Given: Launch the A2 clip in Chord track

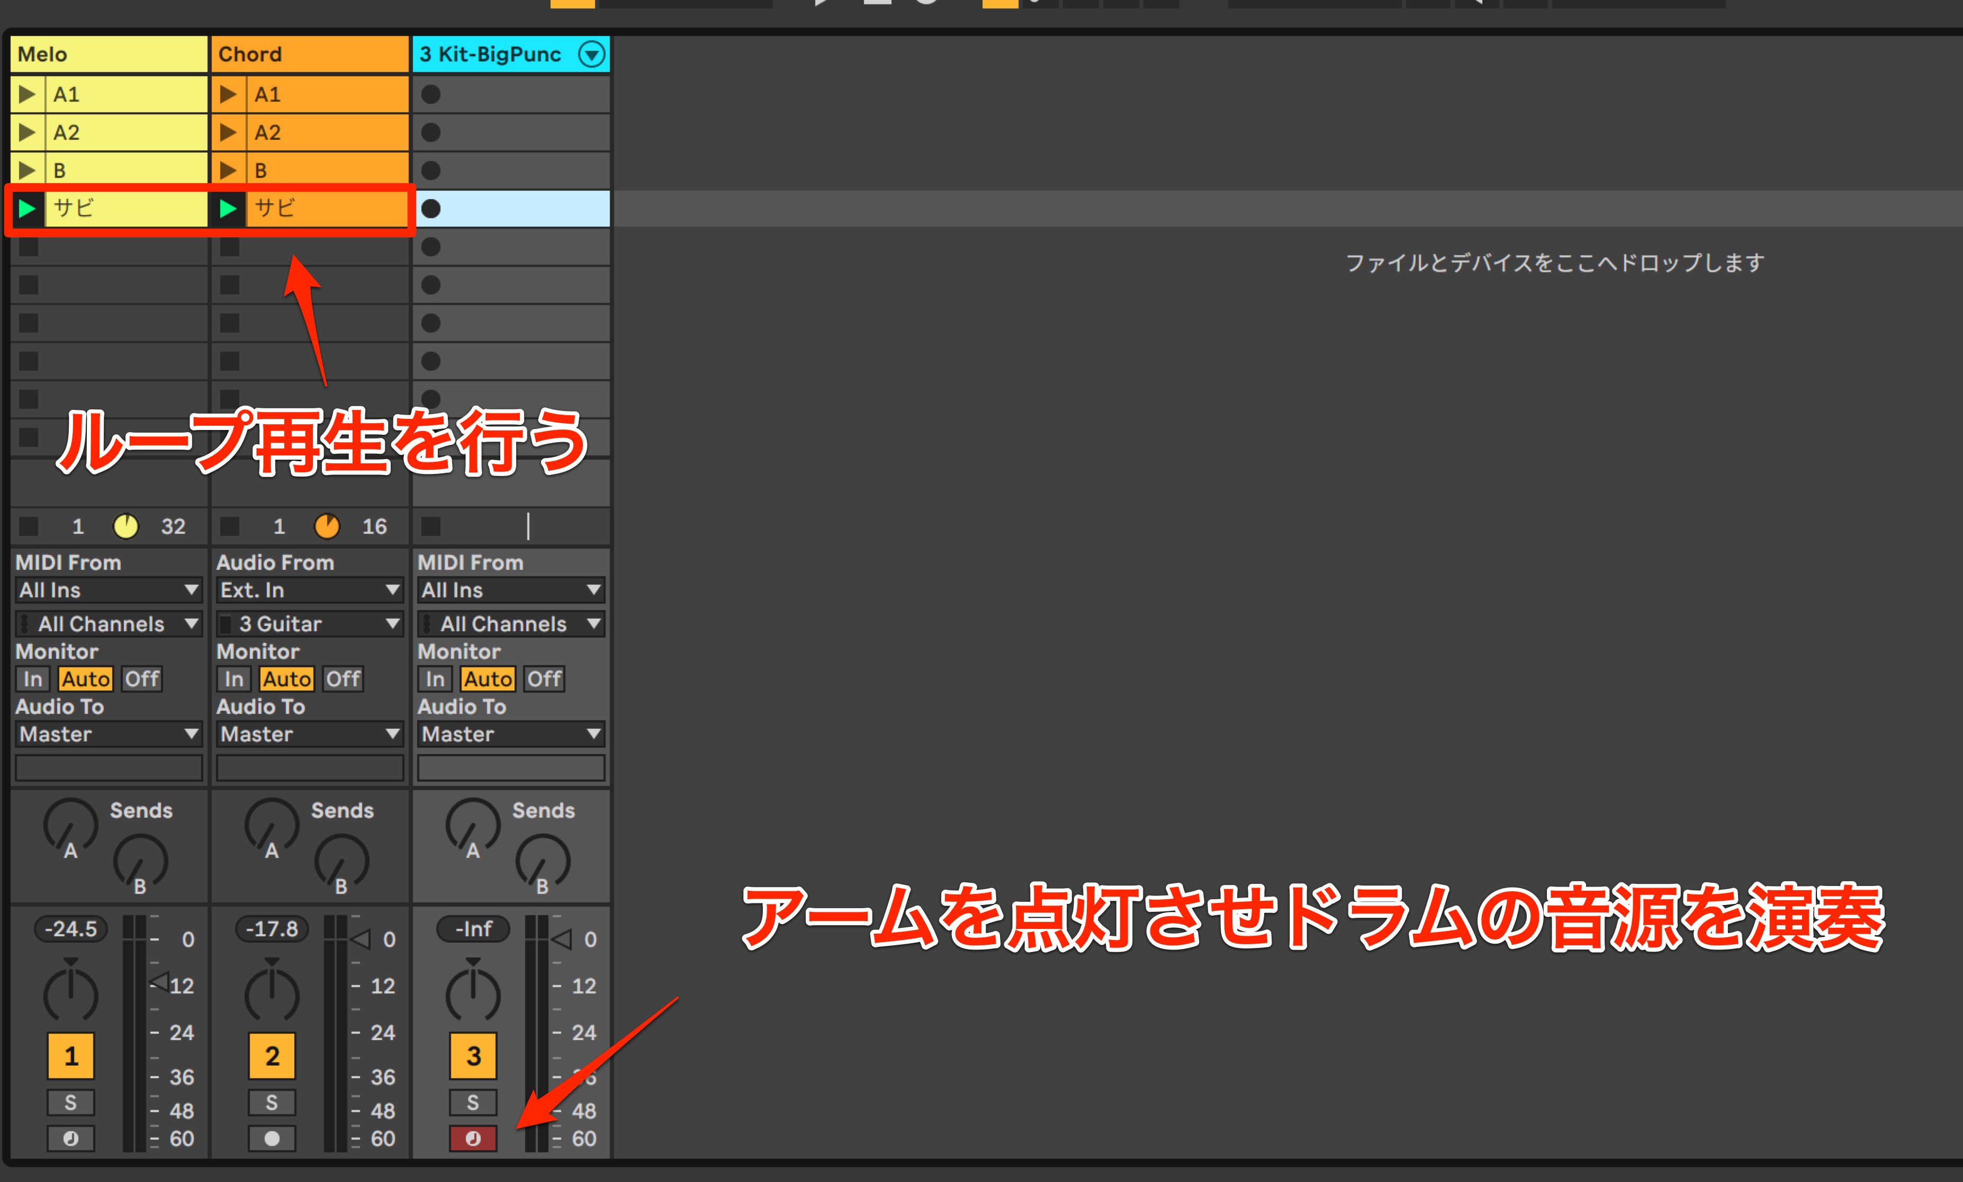Looking at the screenshot, I should (x=229, y=132).
